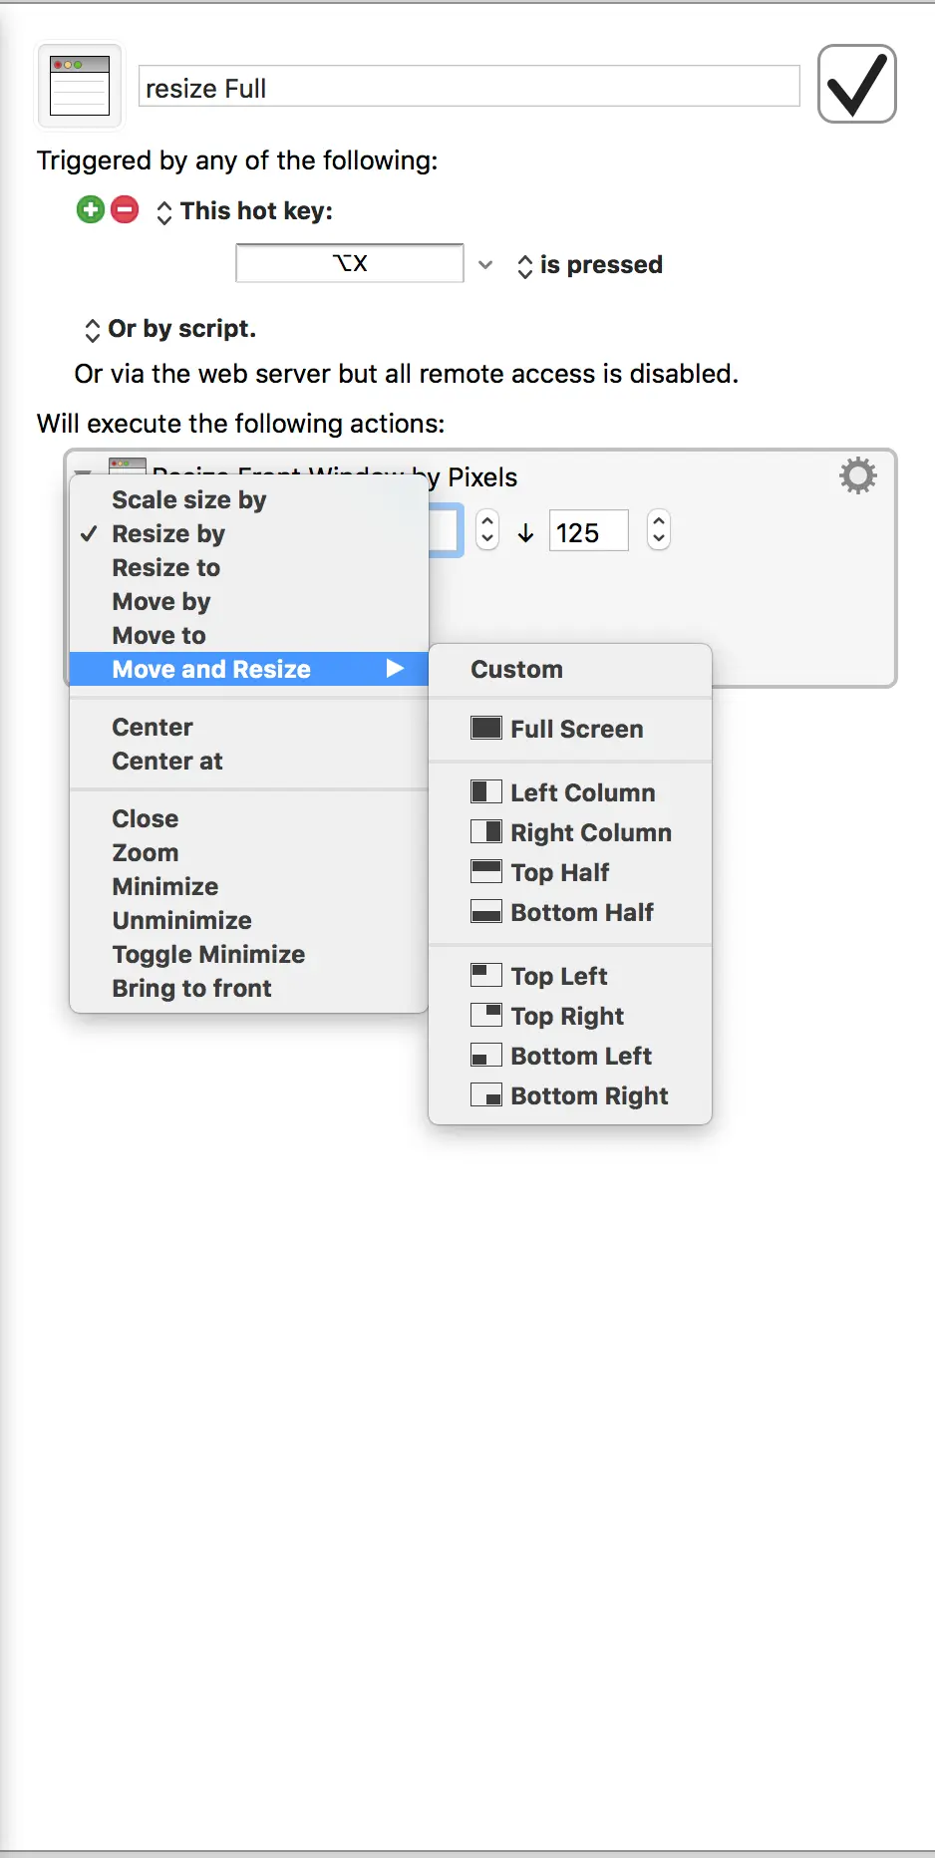This screenshot has height=1858, width=935.
Task: Pick the Right Column layout icon
Action: (486, 832)
